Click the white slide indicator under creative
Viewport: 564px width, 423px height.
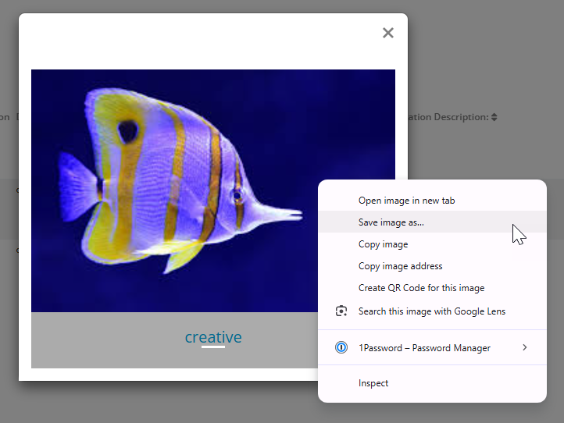[x=212, y=347]
